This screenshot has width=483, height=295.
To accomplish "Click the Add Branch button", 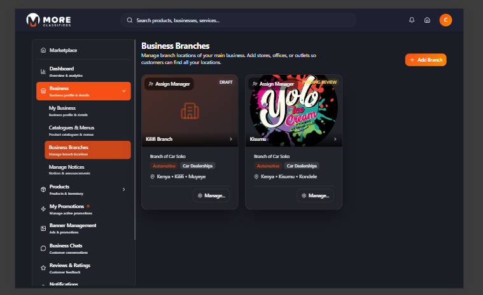I will [426, 60].
